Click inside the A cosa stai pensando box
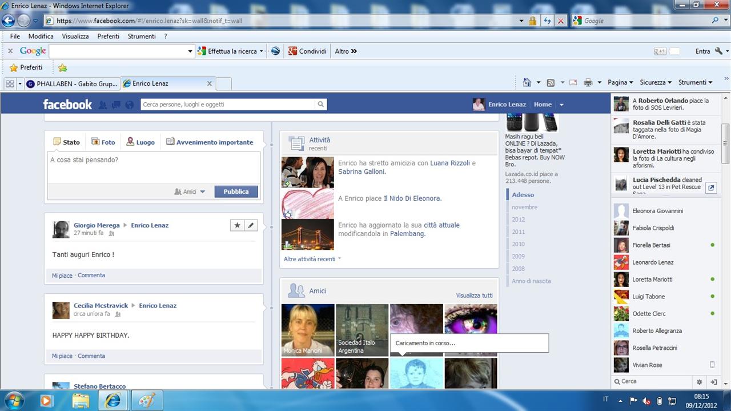Image resolution: width=731 pixels, height=411 pixels. pyautogui.click(x=153, y=167)
